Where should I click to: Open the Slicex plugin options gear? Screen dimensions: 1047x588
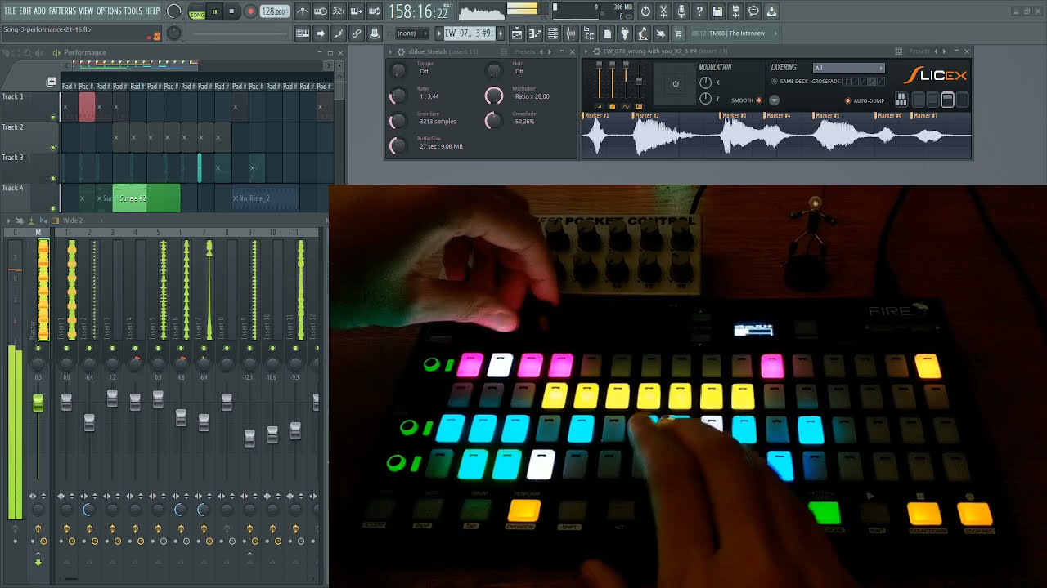[596, 51]
